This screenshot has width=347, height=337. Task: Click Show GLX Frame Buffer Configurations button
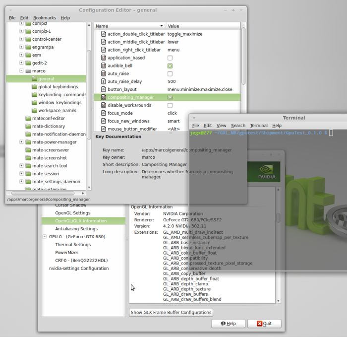pos(171,312)
